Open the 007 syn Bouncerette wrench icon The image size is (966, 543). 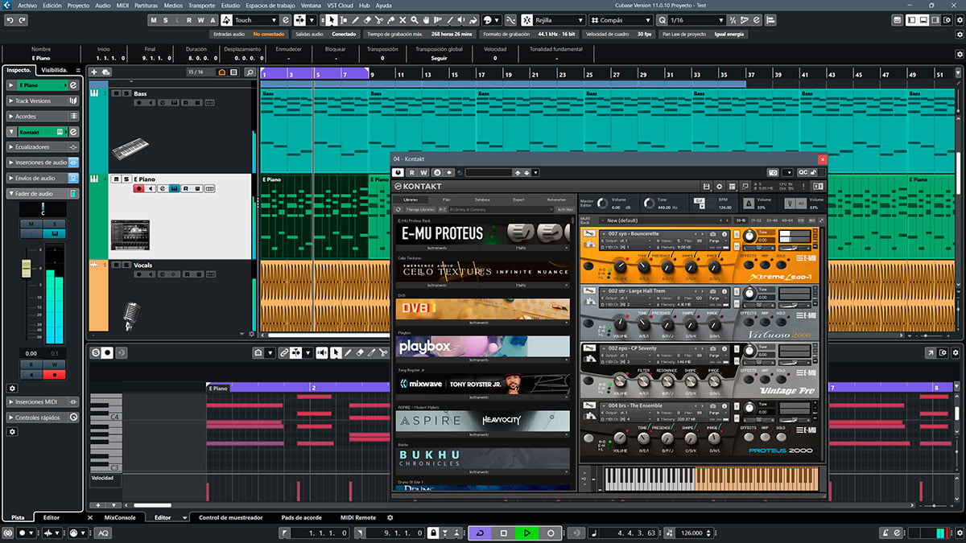[x=588, y=234]
